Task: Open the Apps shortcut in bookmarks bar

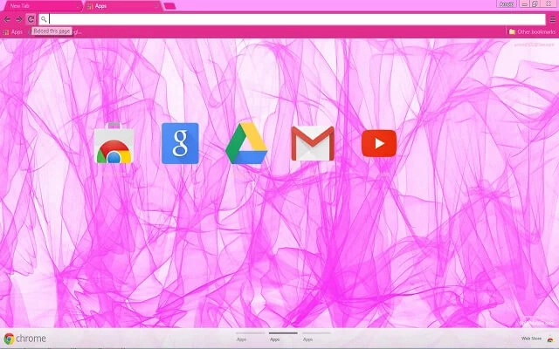Action: 13,32
